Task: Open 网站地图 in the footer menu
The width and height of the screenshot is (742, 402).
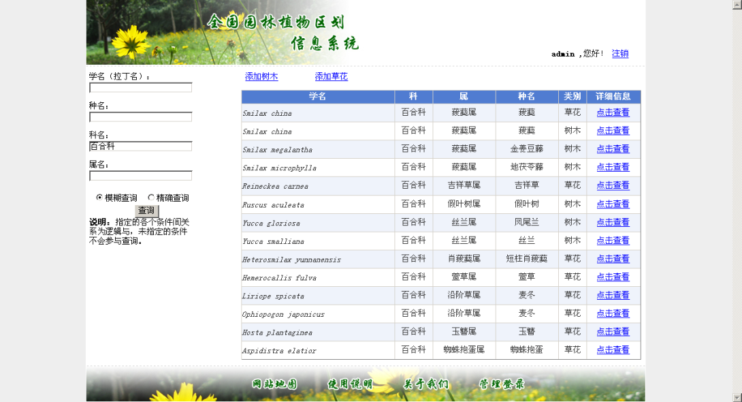Action: tap(274, 384)
